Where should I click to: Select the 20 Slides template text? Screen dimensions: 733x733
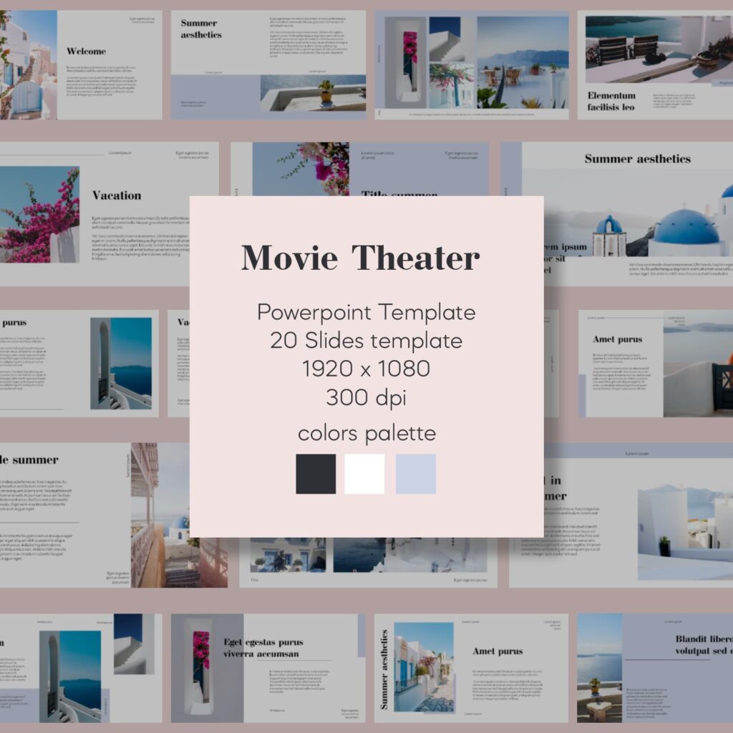(x=366, y=340)
